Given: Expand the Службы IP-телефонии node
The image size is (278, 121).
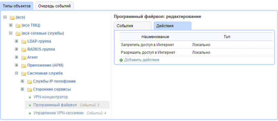Looking at the screenshot, I should pos(22,81).
